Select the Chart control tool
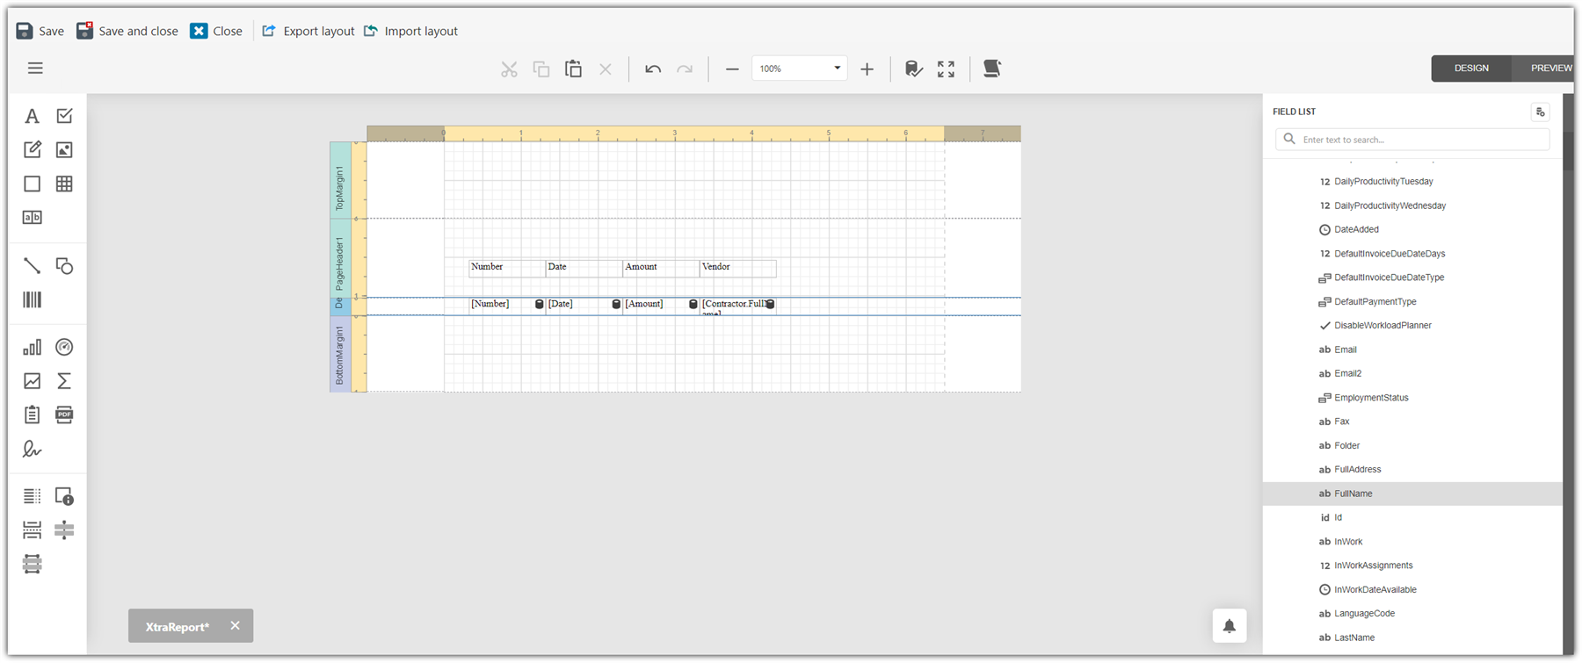Image resolution: width=1582 pixels, height=663 pixels. coord(32,347)
